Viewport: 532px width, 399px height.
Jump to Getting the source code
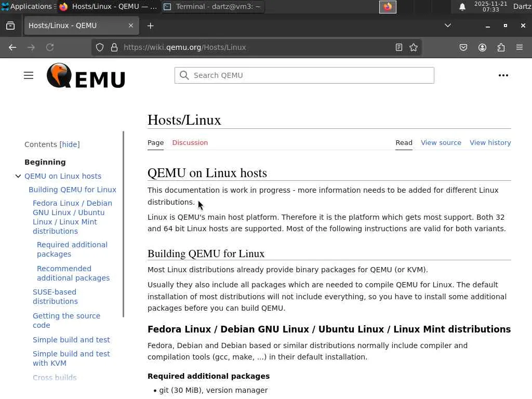(66, 320)
